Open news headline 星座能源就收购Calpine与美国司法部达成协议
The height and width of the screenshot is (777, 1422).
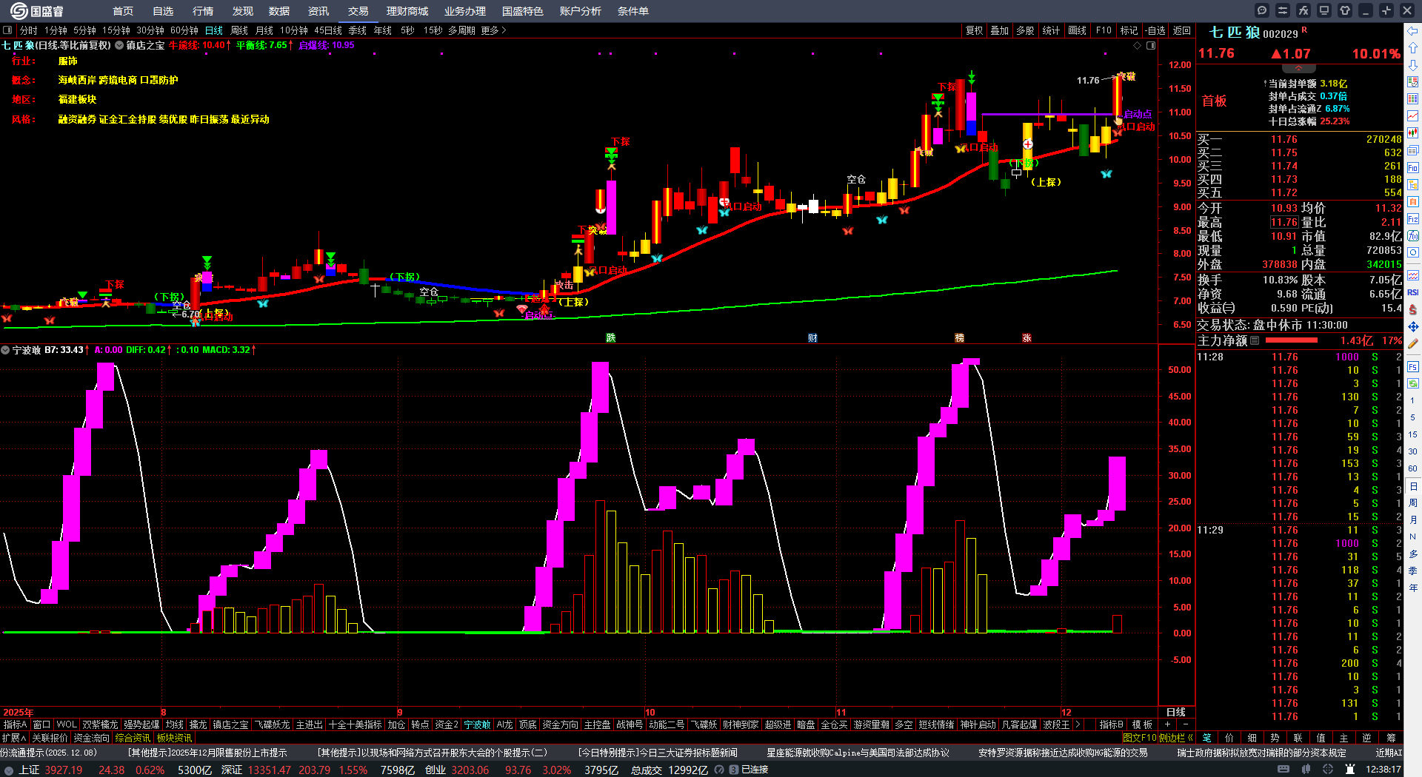click(858, 753)
